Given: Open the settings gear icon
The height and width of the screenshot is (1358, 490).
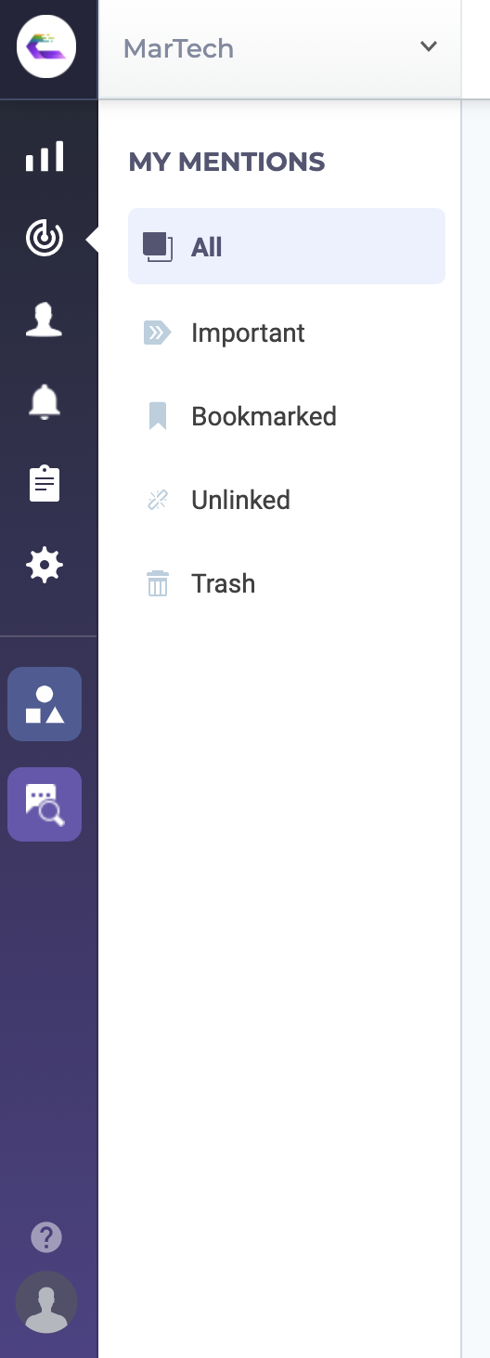Looking at the screenshot, I should click(x=45, y=565).
